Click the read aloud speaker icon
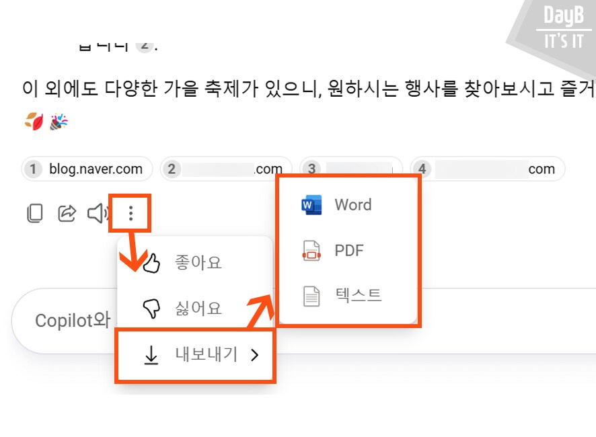 [98, 214]
